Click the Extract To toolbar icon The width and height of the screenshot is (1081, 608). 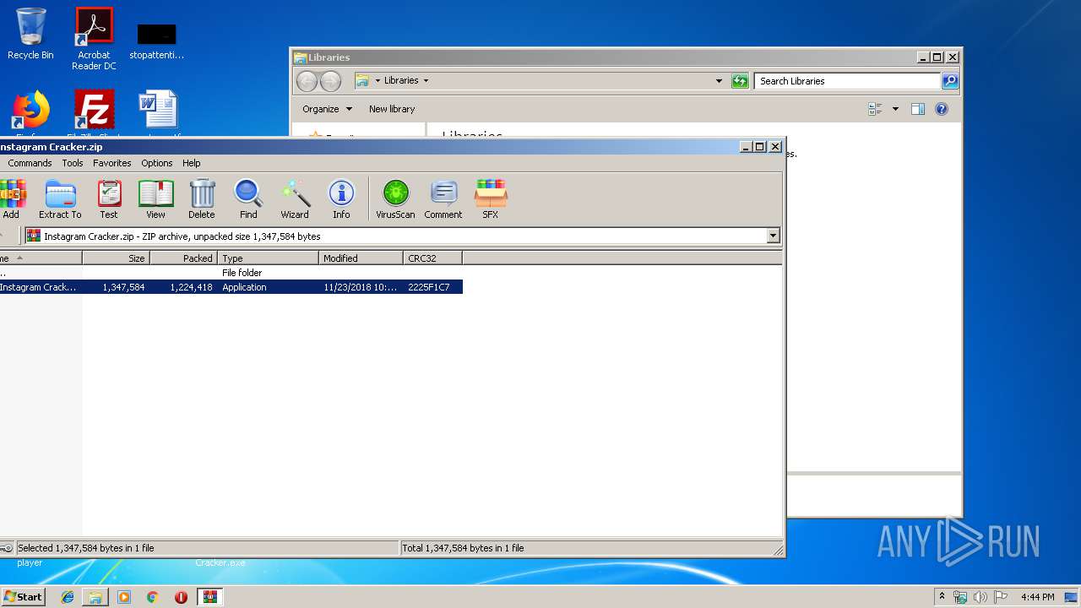tap(60, 199)
